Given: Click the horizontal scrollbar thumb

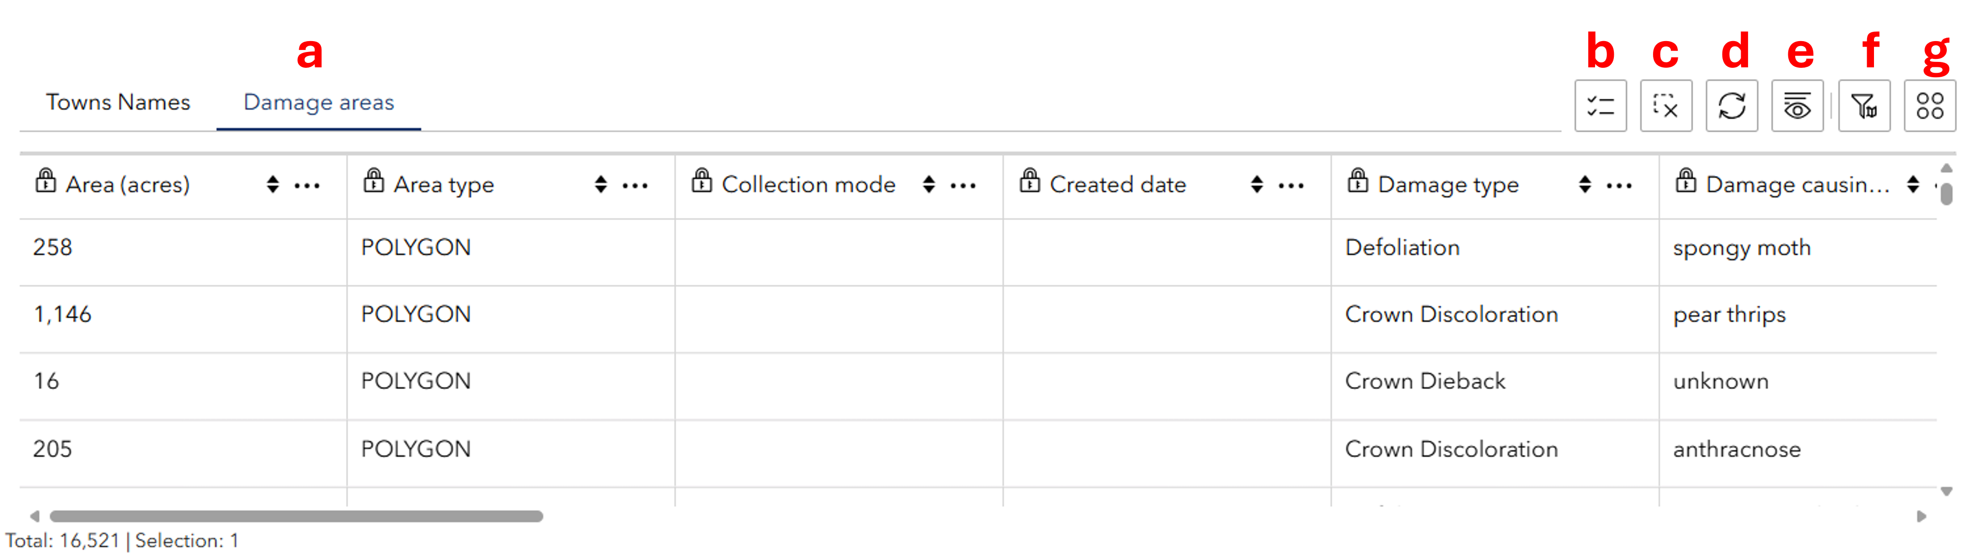Looking at the screenshot, I should pyautogui.click(x=296, y=516).
